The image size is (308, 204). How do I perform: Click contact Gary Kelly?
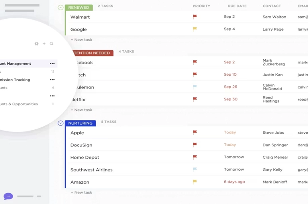click(x=273, y=169)
